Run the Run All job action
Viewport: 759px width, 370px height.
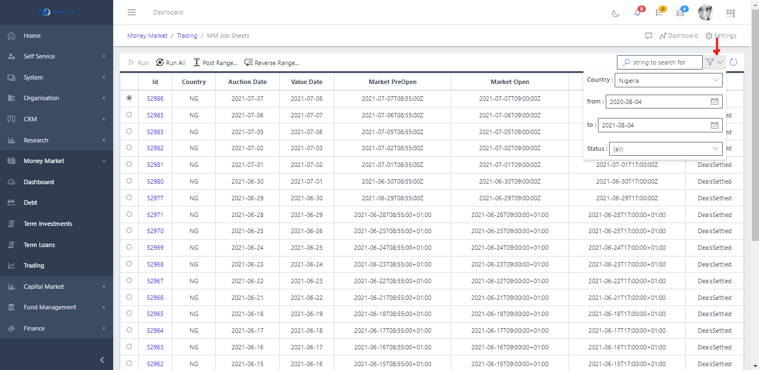tap(171, 62)
